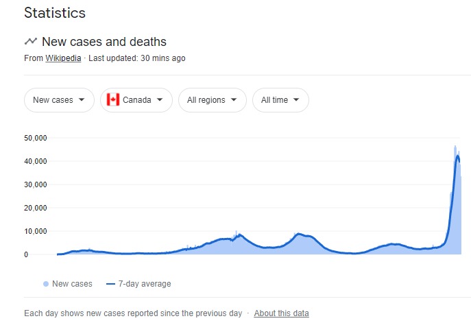Open the Wikipedia source link
This screenshot has height=323, width=471.
pos(63,58)
